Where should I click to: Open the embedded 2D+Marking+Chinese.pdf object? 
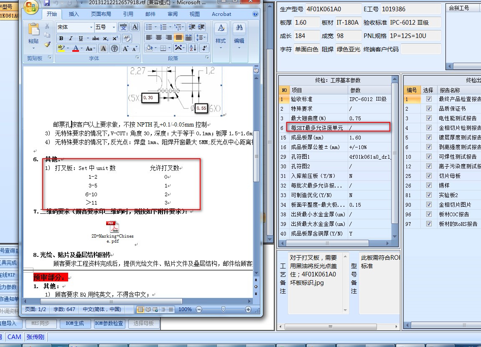(112, 232)
